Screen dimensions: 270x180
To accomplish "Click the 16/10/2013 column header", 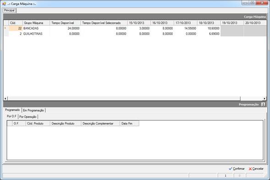I will (x=162, y=23).
